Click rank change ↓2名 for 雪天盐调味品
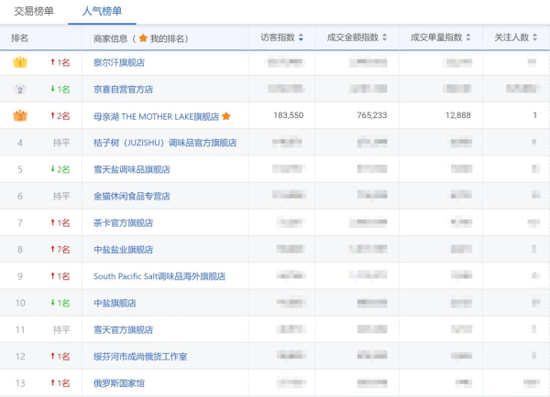The image size is (550, 397). (60, 169)
